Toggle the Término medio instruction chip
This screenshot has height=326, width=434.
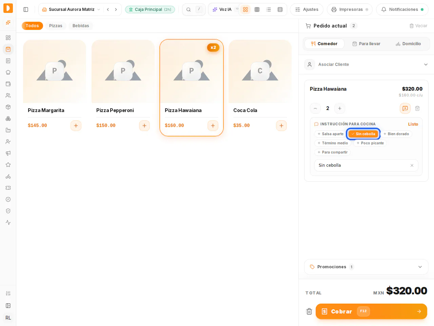[333, 143]
